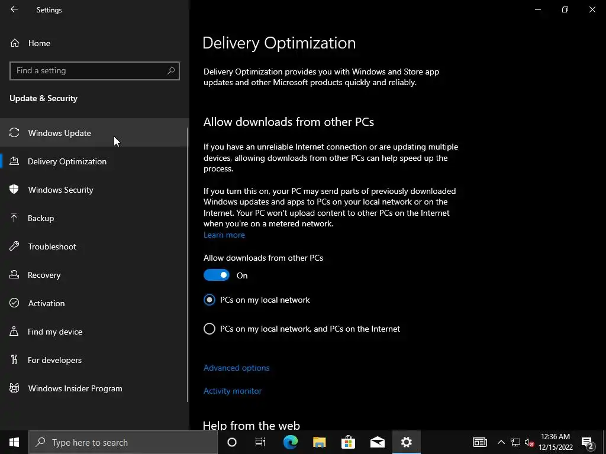Click the sidebar vertical scrollbar
The image size is (606, 454).
coord(188,264)
